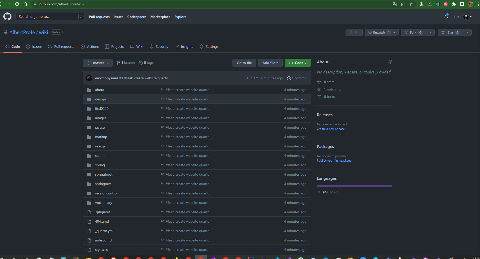
Task: Open the wiki repository name link
Action: [x=44, y=32]
